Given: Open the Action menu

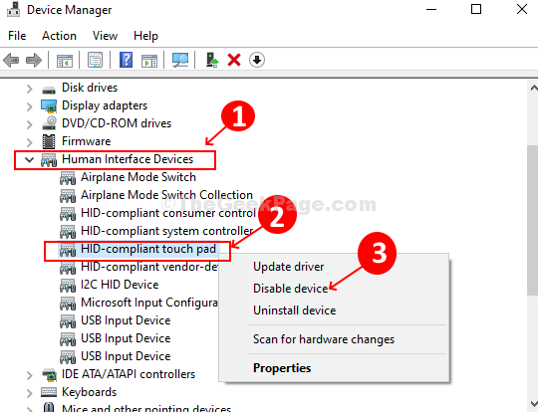Looking at the screenshot, I should 59,36.
